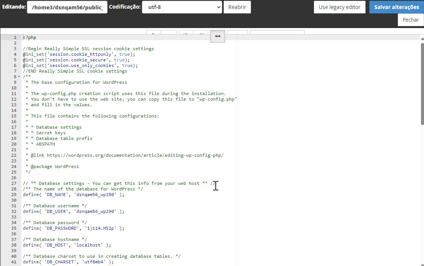Viewport: 424px width, 266px height.
Task: Click line number 41 in the gutter
Action: [x=14, y=262]
